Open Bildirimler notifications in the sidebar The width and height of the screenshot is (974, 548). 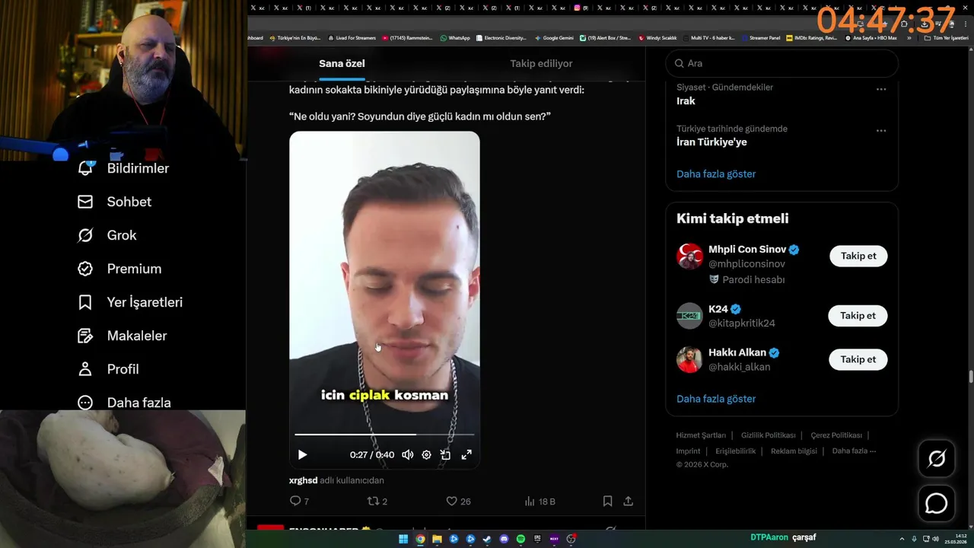tap(123, 168)
